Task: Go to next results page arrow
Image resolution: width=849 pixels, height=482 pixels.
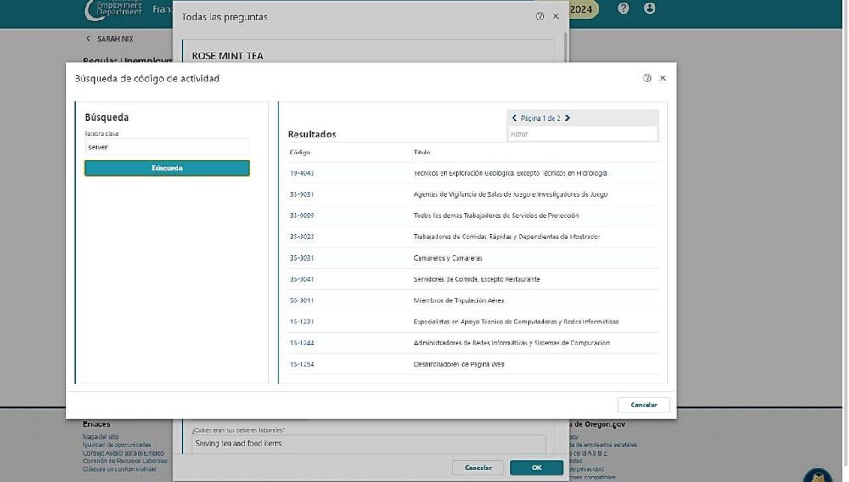Action: (x=567, y=118)
